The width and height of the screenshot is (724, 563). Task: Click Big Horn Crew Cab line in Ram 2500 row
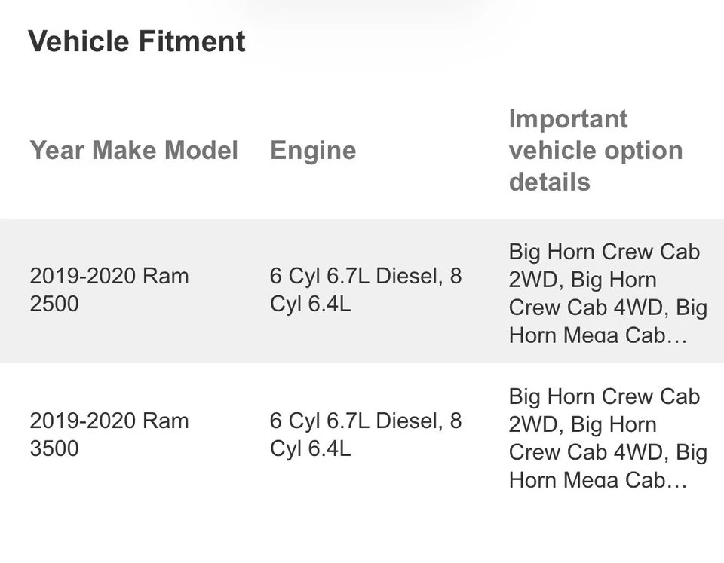click(604, 252)
